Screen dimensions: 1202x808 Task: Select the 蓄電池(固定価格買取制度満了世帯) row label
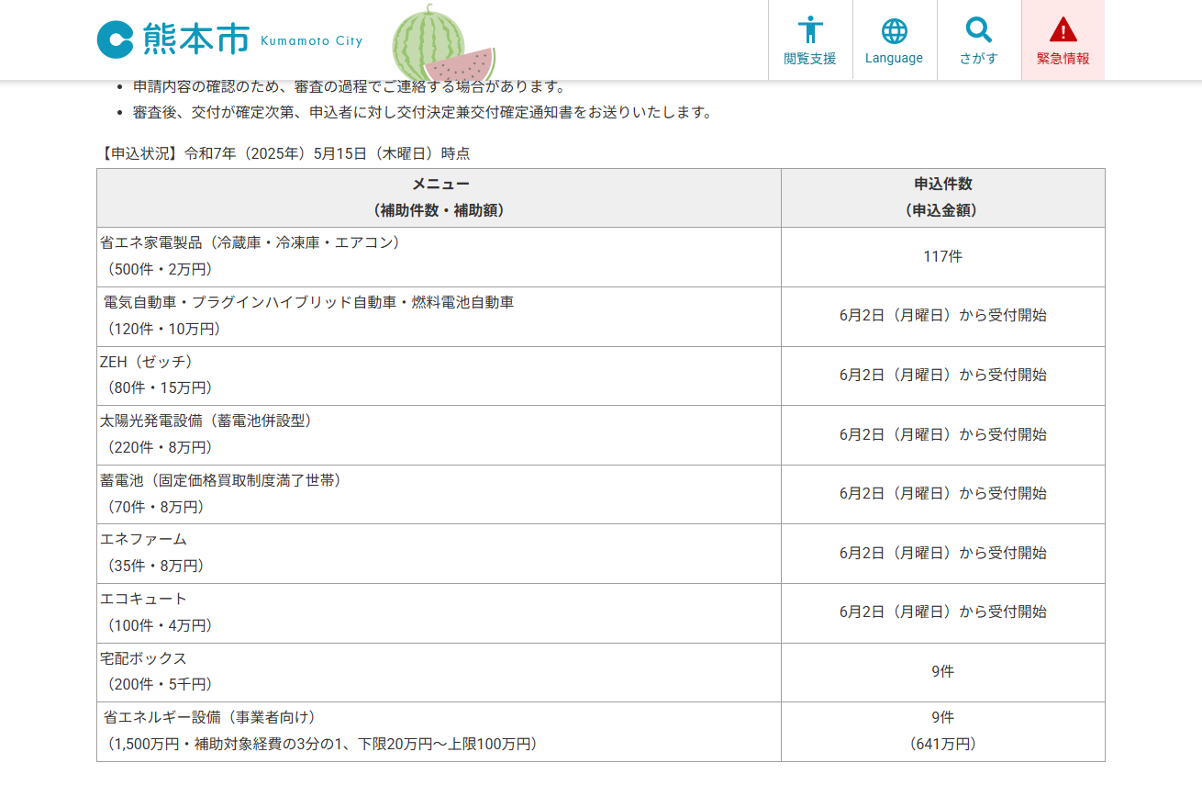pos(221,480)
